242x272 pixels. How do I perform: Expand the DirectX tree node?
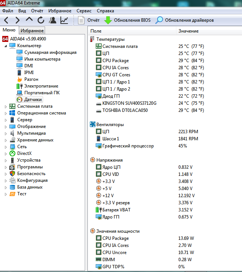point(5,153)
